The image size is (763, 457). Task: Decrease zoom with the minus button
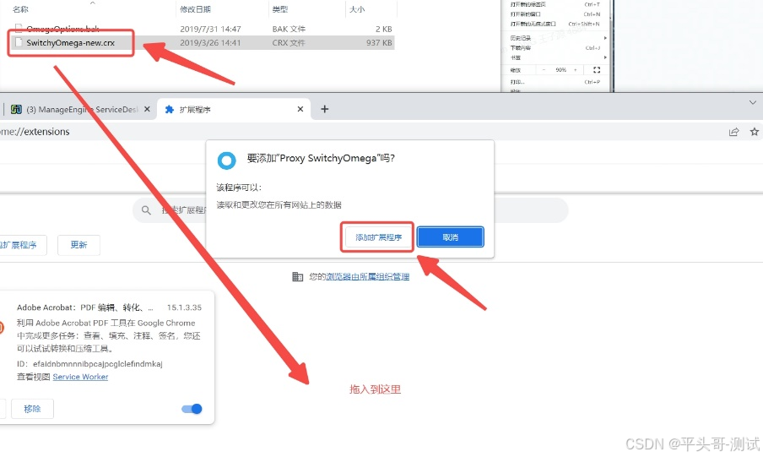(544, 70)
